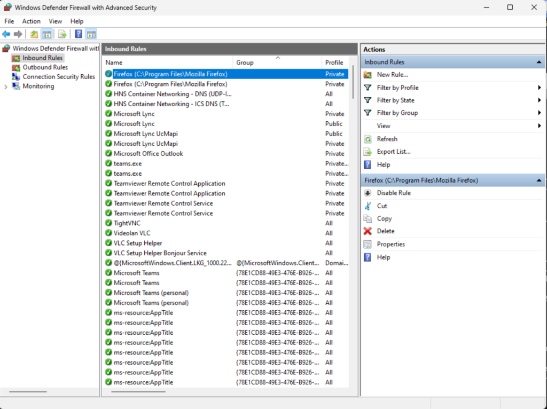Select the @{MicrosoftWindows.Client.LKG rule row

click(x=226, y=263)
